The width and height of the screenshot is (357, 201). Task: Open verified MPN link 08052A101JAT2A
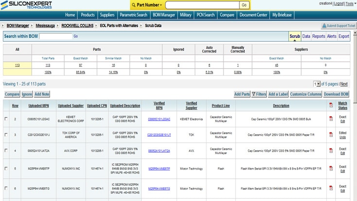[x=159, y=151]
